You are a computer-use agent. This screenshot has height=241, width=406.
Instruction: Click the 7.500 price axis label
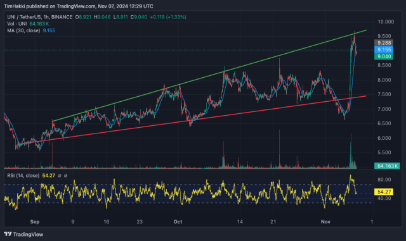coord(384,94)
